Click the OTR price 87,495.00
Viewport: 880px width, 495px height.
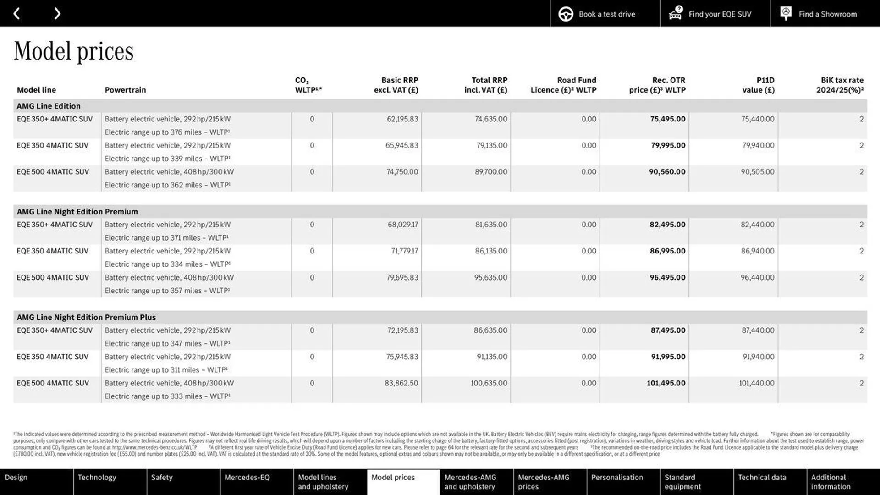[x=668, y=330]
